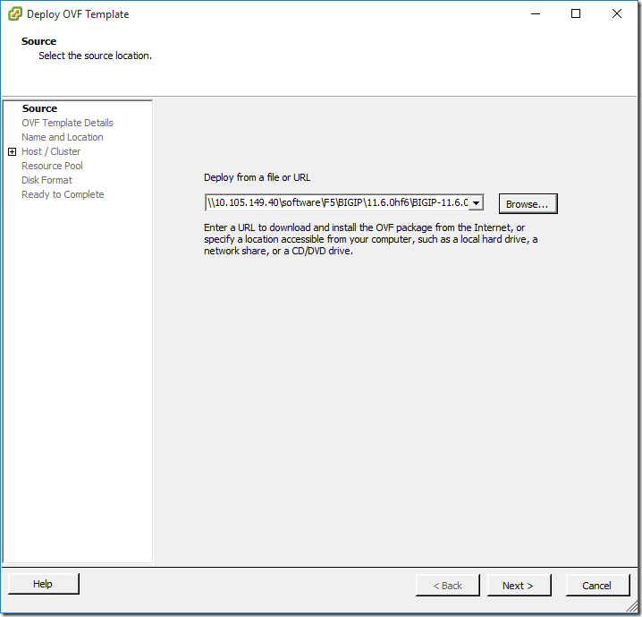This screenshot has height=617, width=642.
Task: Select the Resource Pool step
Action: [52, 166]
